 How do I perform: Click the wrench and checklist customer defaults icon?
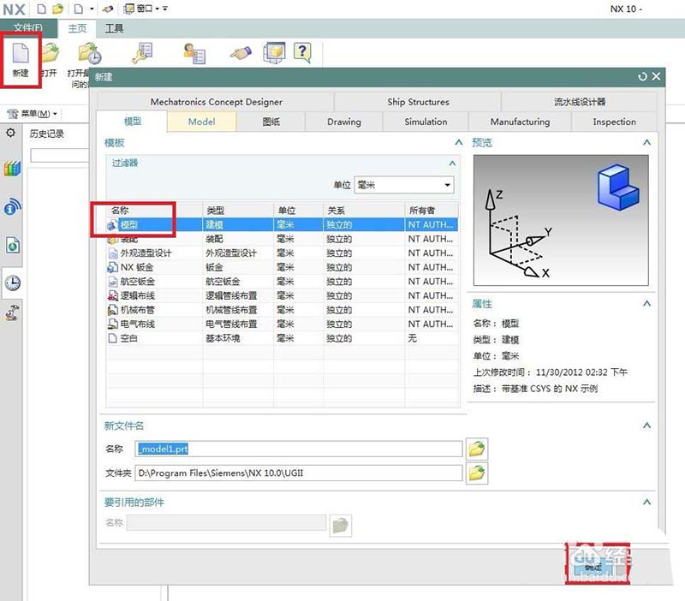coord(142,53)
